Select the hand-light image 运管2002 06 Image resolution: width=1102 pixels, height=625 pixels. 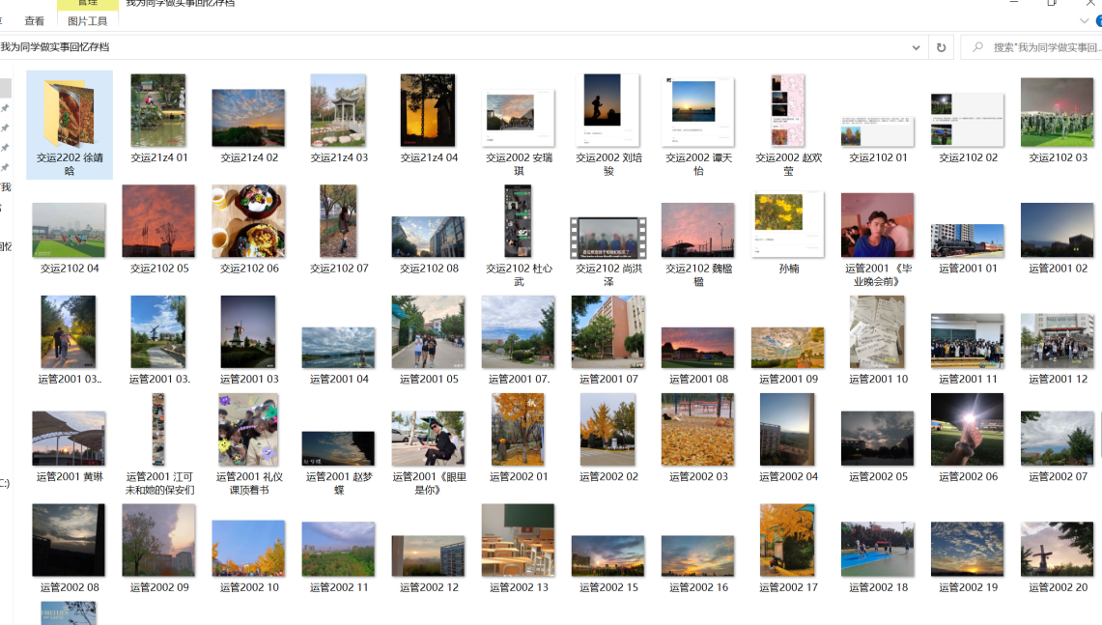[969, 430]
